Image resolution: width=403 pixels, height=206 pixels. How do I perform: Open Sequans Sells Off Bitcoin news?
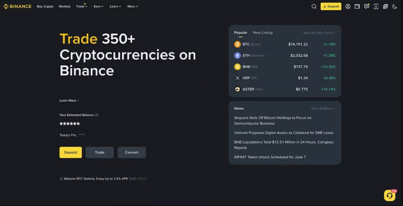[x=273, y=120]
